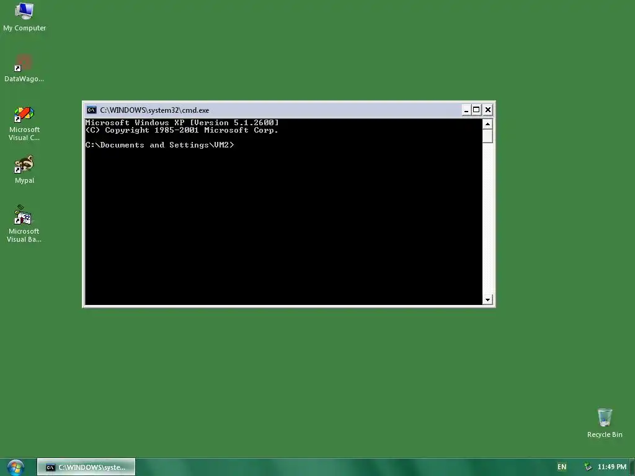Open the My Computer desktop icon
Screen dimensions: 635x476
pos(24,17)
